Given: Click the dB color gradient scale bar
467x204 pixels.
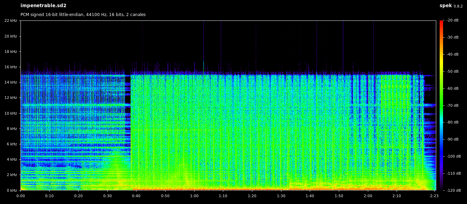Looking at the screenshot, I should tap(441, 105).
